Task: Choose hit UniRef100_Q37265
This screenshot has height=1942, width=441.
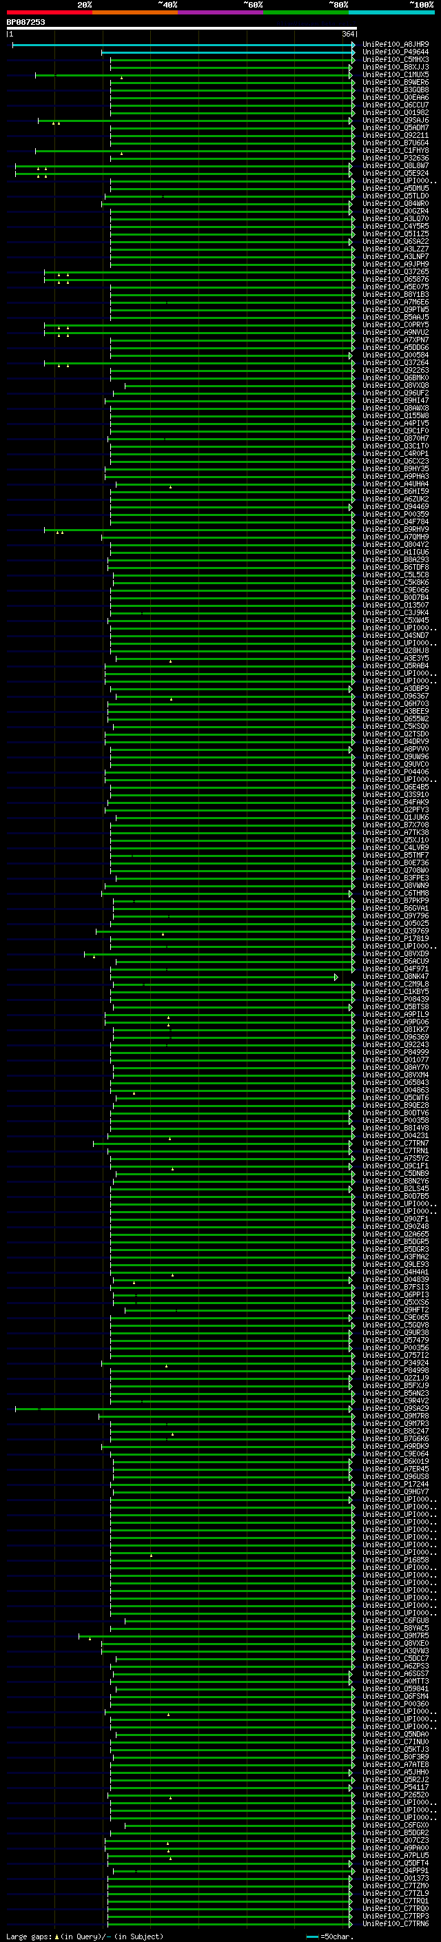Action: click(x=396, y=272)
